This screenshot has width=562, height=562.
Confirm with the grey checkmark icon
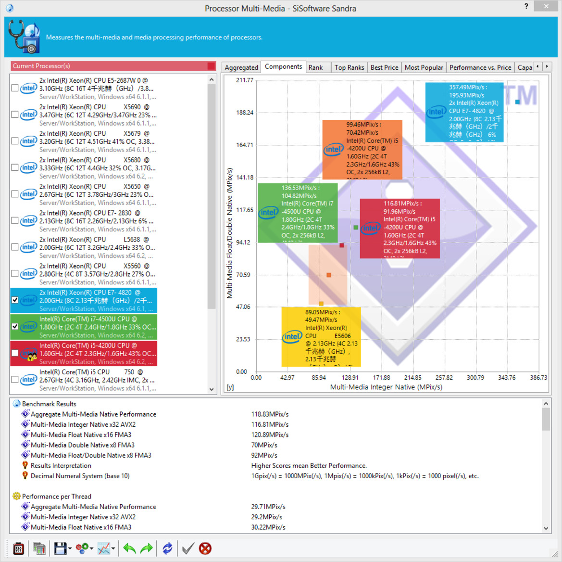(188, 549)
